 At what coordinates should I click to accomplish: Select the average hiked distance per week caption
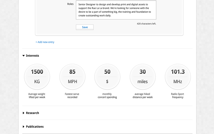[142, 96]
